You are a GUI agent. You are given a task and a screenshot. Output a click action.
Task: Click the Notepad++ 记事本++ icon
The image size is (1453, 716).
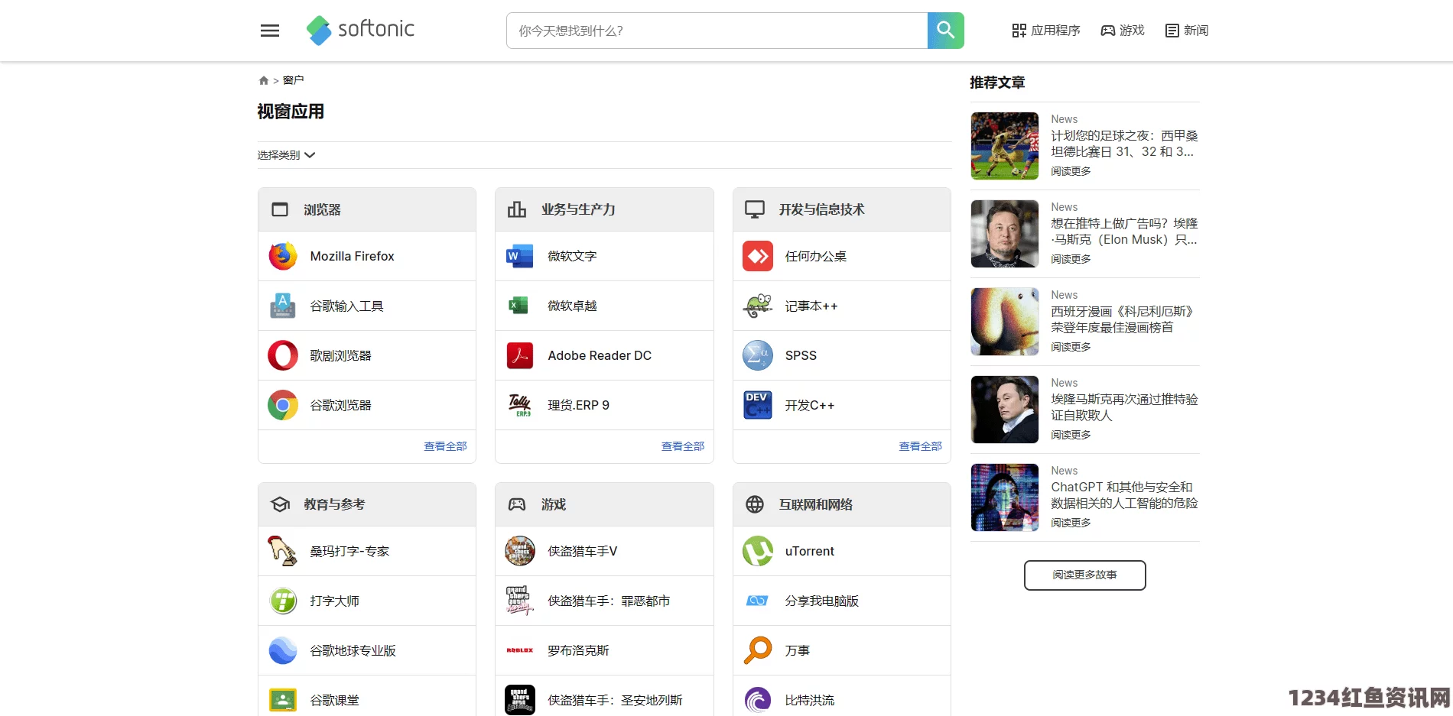pyautogui.click(x=758, y=306)
